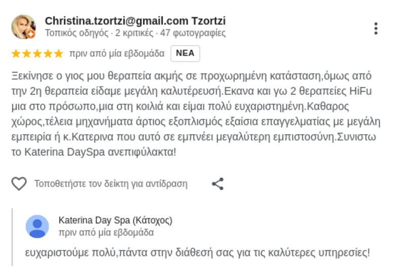
Task: Click the heart reaction icon
Action: coord(19,184)
